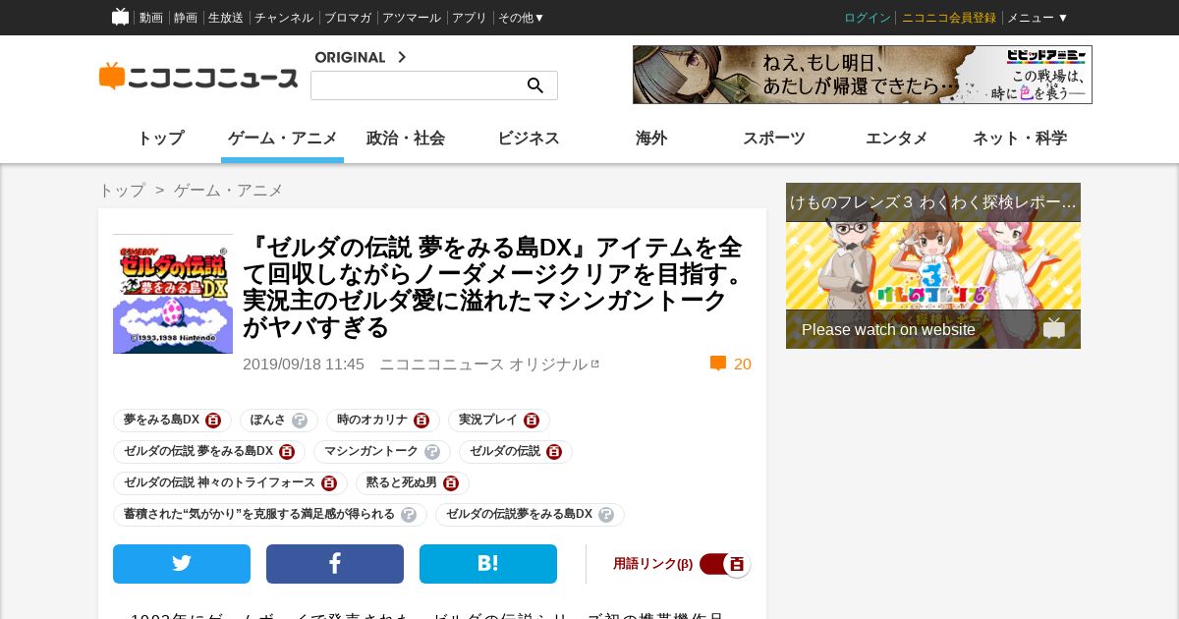The width and height of the screenshot is (1179, 619).
Task: Click the トップ breadcrumb link
Action: pyautogui.click(x=122, y=191)
